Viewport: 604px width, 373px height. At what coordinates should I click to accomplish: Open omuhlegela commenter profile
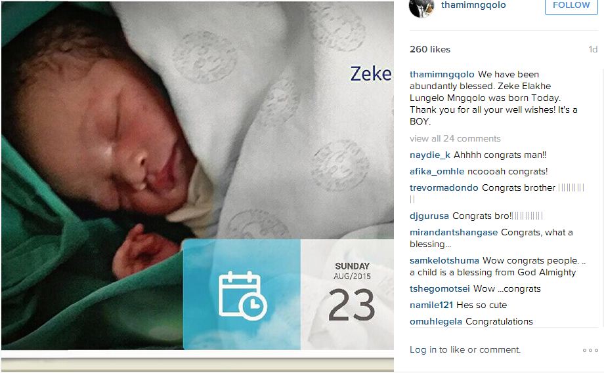point(436,321)
